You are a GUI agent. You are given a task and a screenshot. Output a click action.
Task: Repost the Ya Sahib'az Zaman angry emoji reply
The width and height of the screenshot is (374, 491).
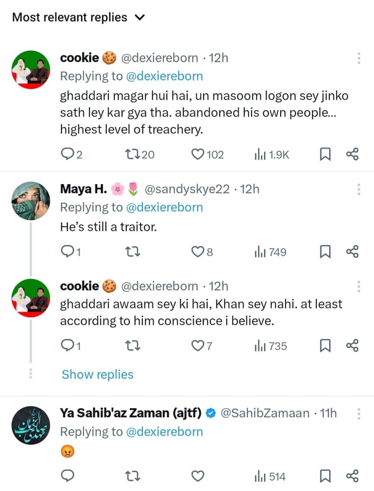[x=133, y=476]
